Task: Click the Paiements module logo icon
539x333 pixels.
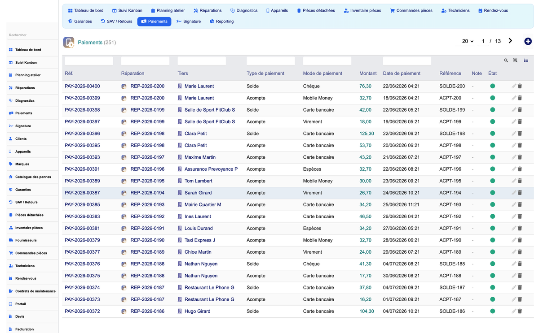Action: pos(69,42)
